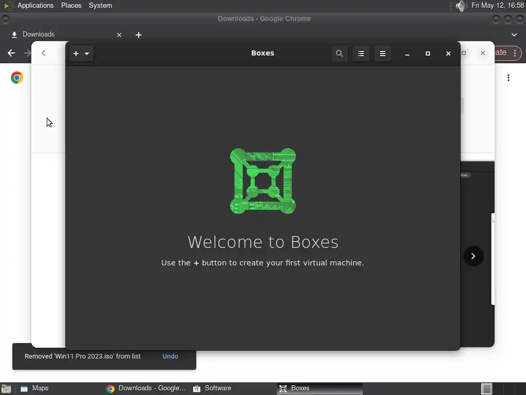Click next screenshot arrow in Software window
526x395 pixels.
[x=473, y=256]
